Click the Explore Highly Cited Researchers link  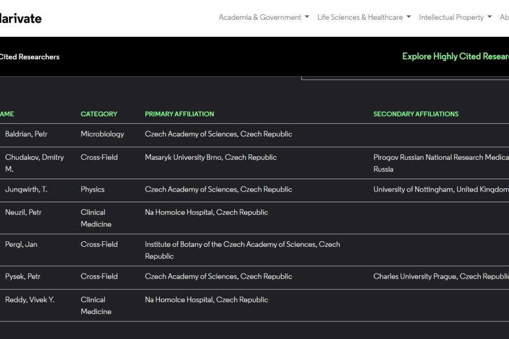pos(455,56)
